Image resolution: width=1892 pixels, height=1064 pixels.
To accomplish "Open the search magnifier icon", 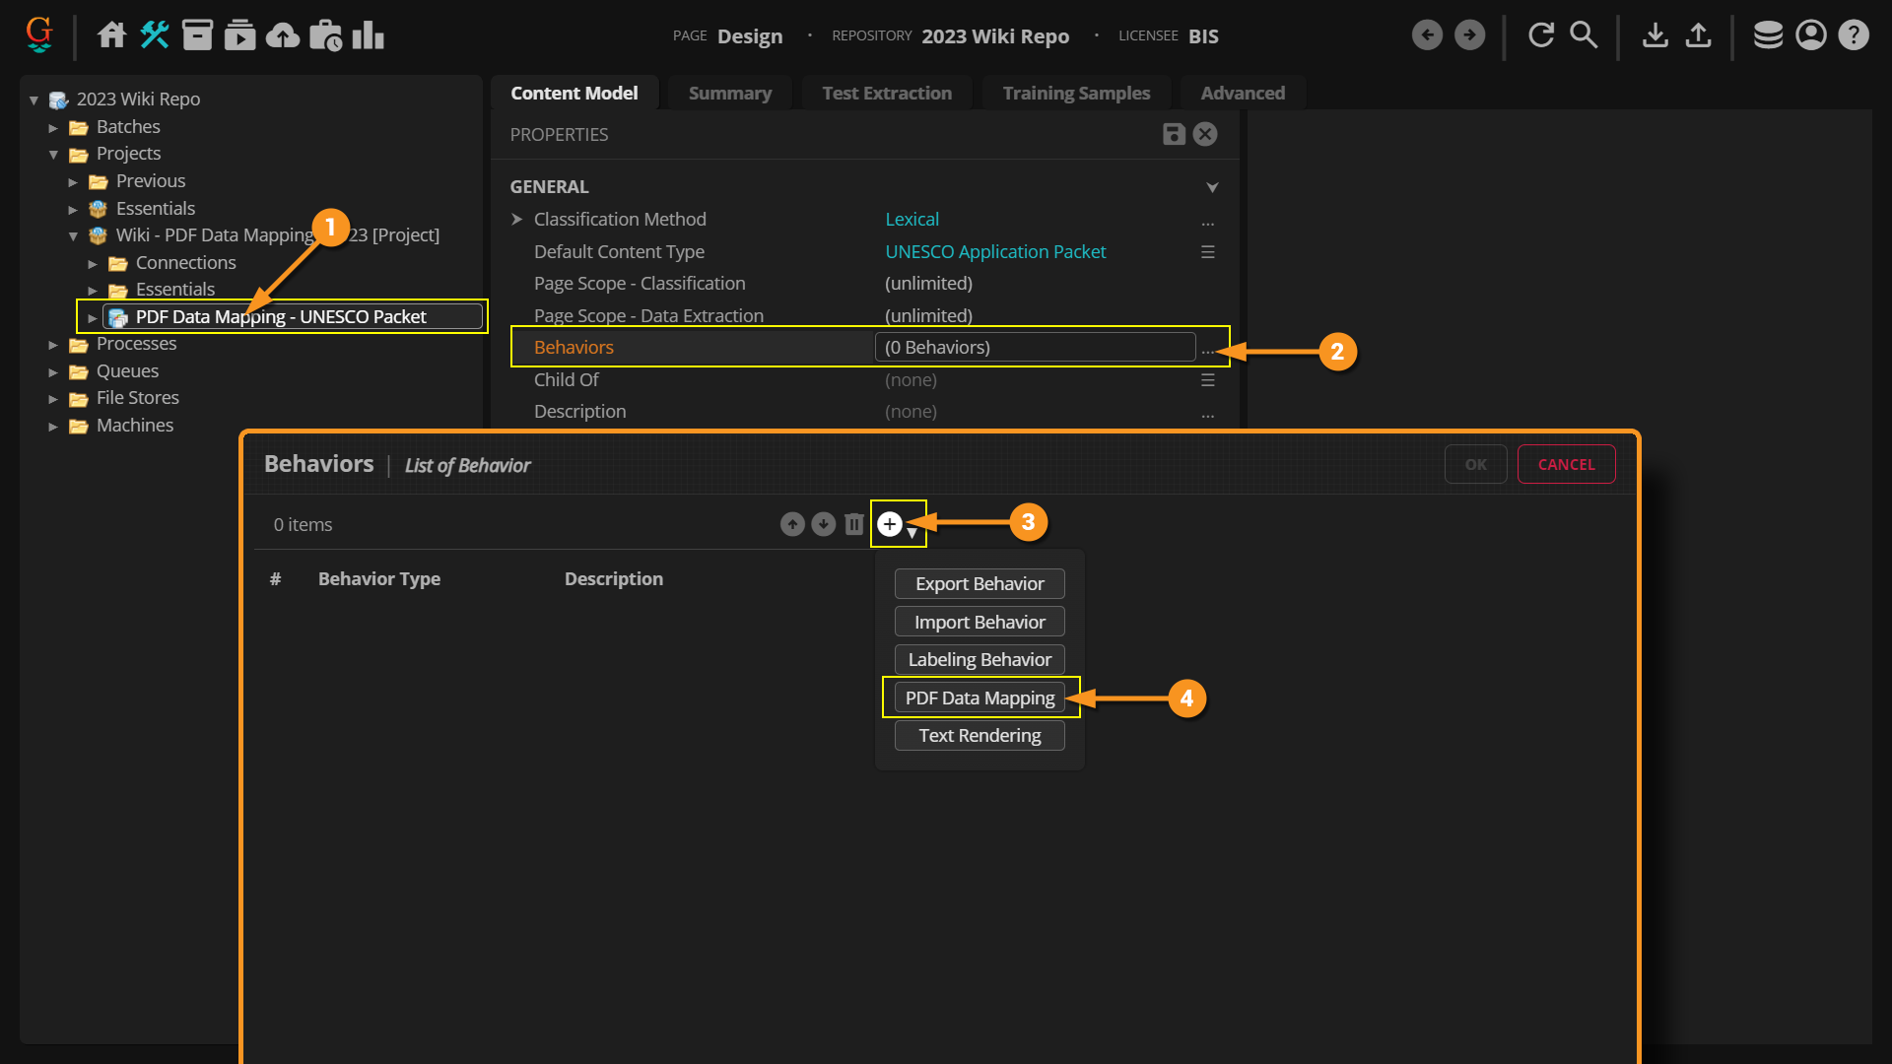I will pos(1584,35).
